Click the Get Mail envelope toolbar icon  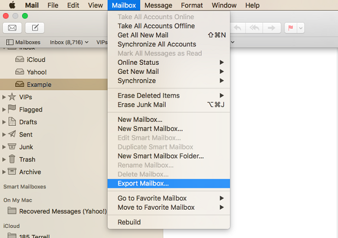click(x=12, y=28)
